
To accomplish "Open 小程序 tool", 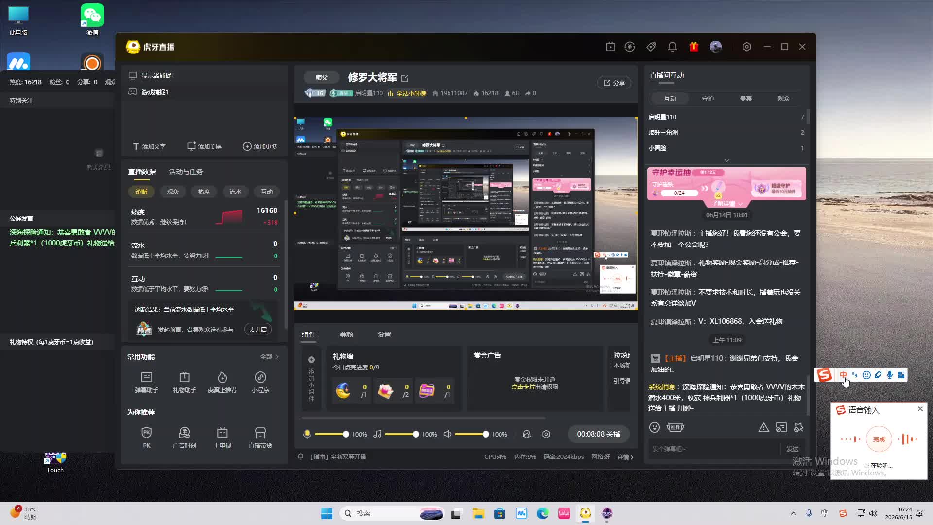I will click(x=260, y=382).
